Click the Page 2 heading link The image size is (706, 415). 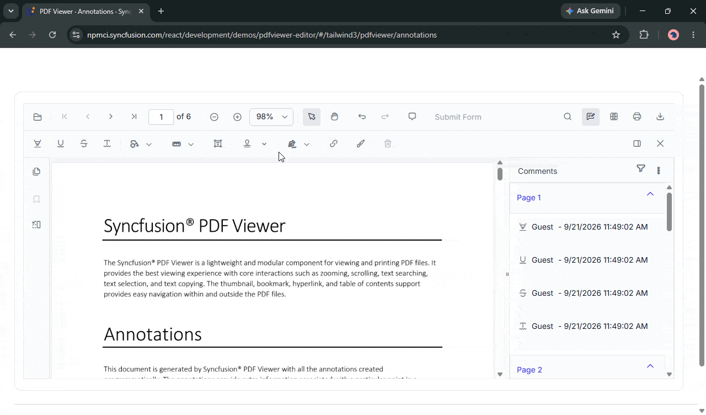[529, 370]
